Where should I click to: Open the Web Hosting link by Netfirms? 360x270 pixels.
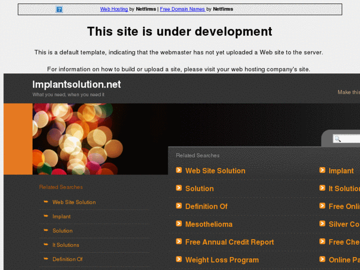pyautogui.click(x=114, y=9)
